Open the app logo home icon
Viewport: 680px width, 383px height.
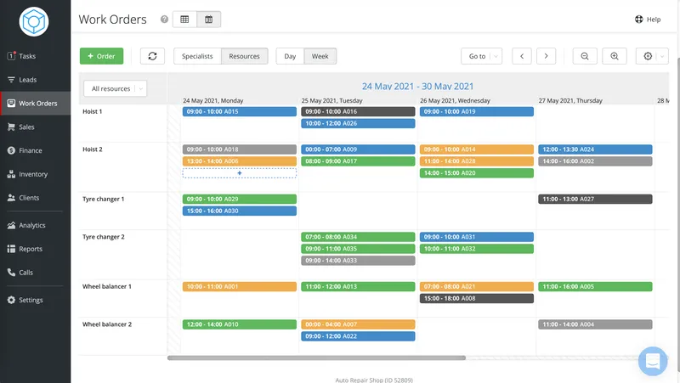[x=34, y=22]
